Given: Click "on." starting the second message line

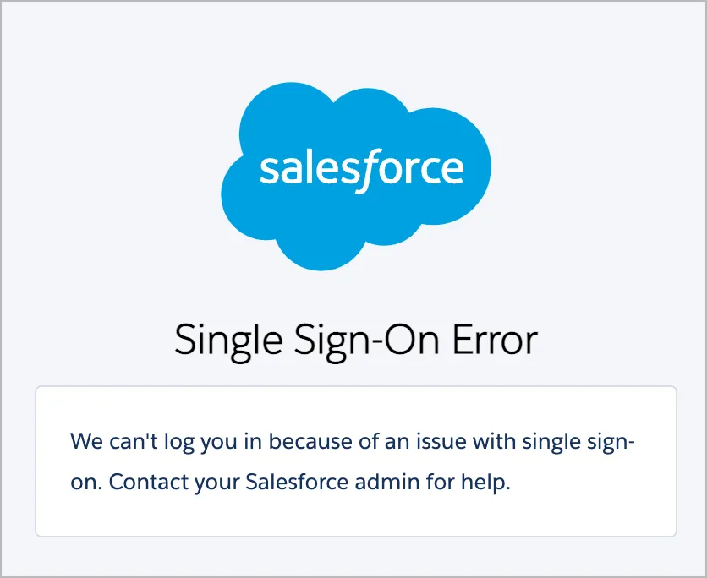Looking at the screenshot, I should point(86,483).
